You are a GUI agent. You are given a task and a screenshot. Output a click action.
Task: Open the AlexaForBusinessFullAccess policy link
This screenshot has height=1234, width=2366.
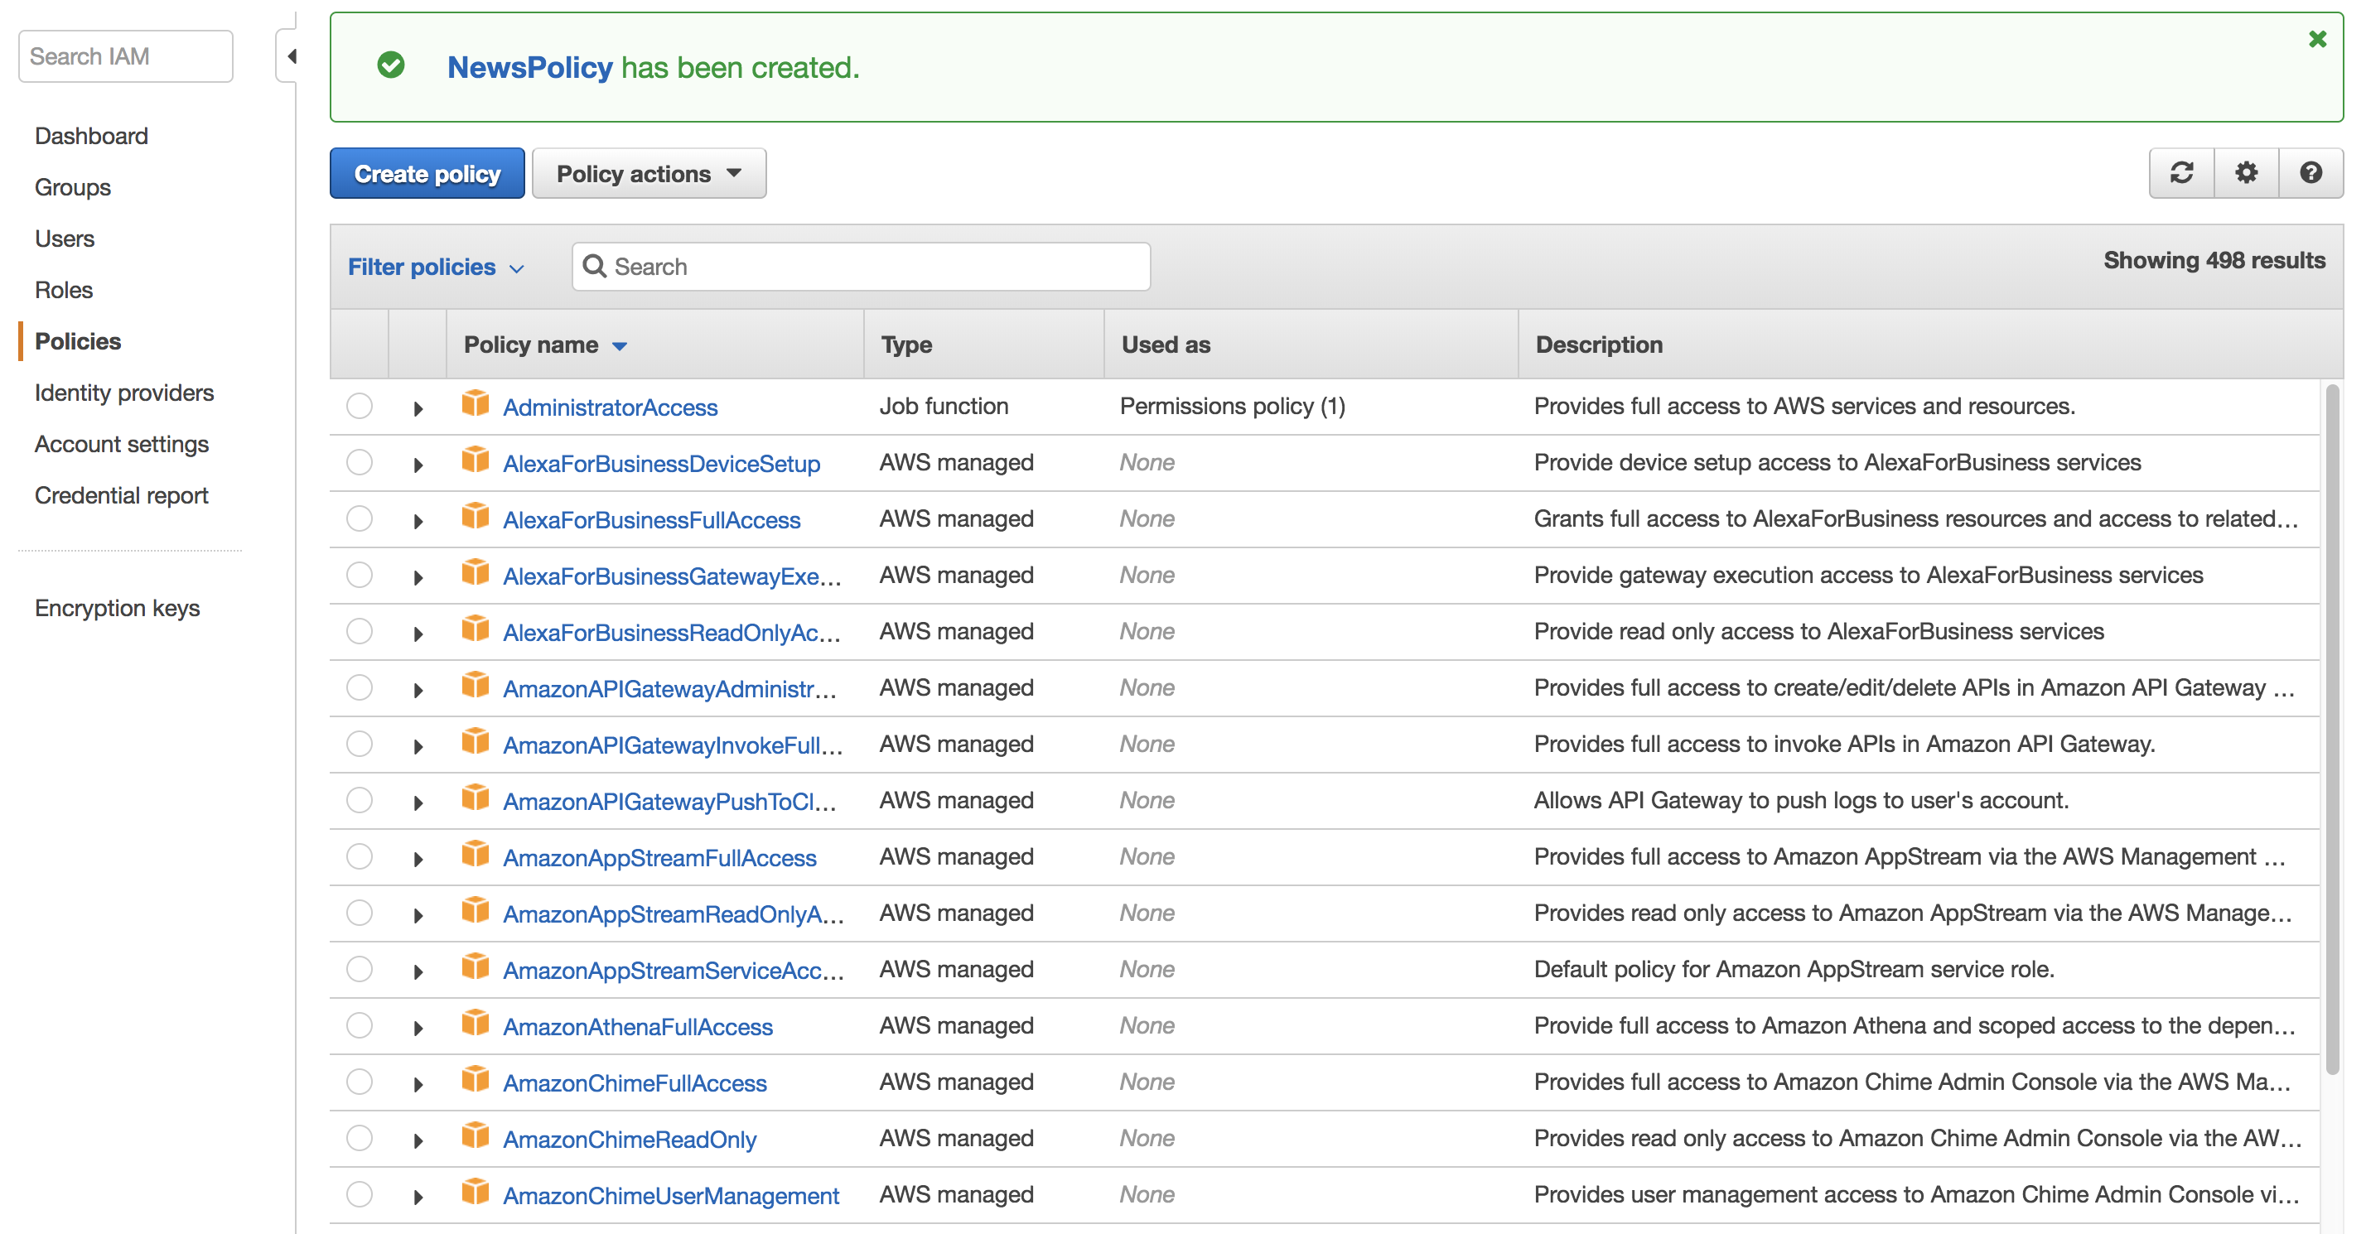pos(651,521)
